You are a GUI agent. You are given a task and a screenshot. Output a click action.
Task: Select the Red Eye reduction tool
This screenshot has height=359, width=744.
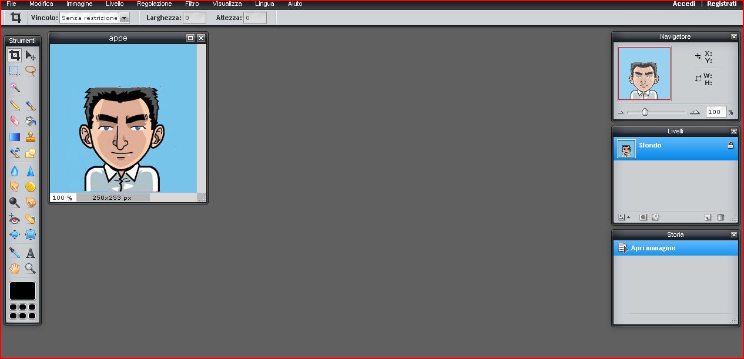(x=14, y=219)
